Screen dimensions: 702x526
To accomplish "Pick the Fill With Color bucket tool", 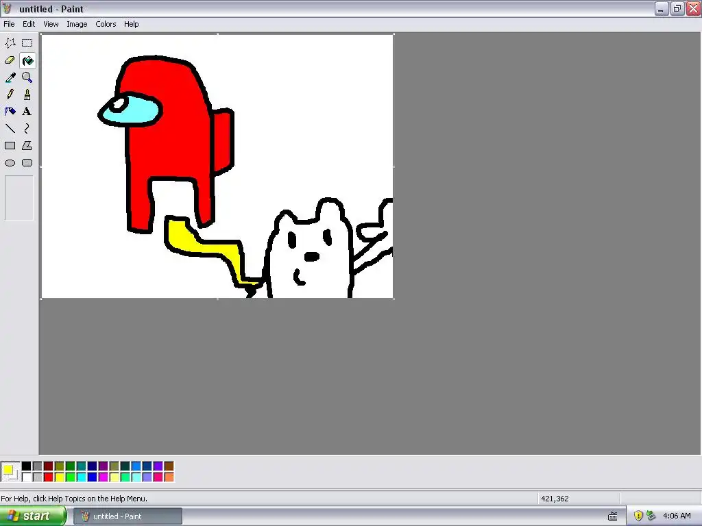I will [27, 60].
